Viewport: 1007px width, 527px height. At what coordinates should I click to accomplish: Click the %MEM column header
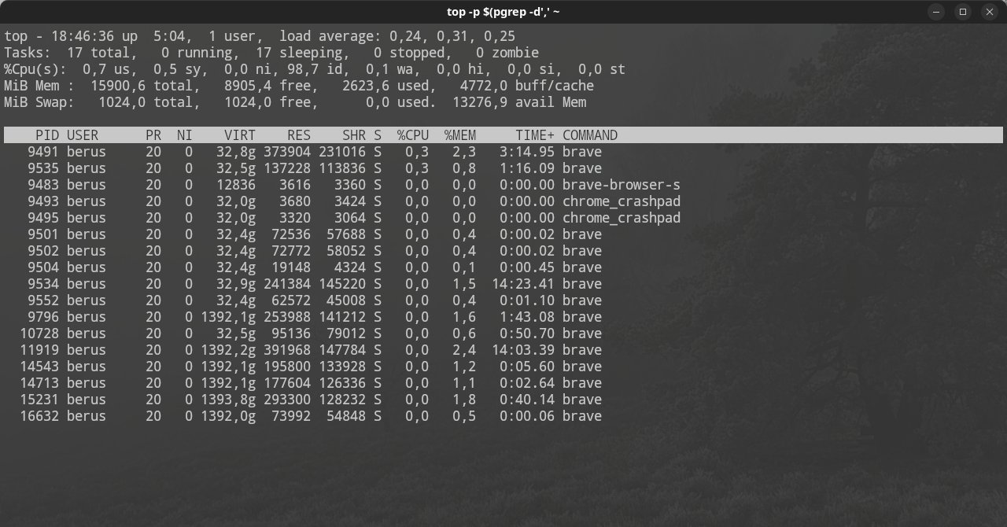click(460, 135)
